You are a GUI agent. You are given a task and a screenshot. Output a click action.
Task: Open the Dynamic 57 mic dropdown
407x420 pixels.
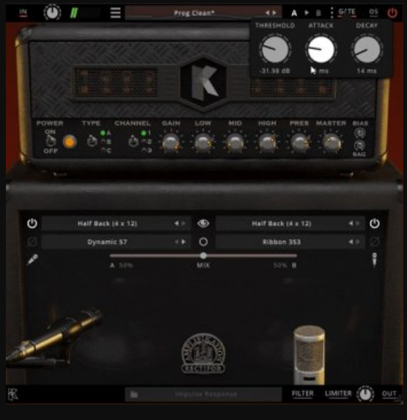coord(107,242)
